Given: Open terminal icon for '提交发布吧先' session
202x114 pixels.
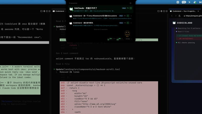Looking at the screenshot, I should click(128, 23).
